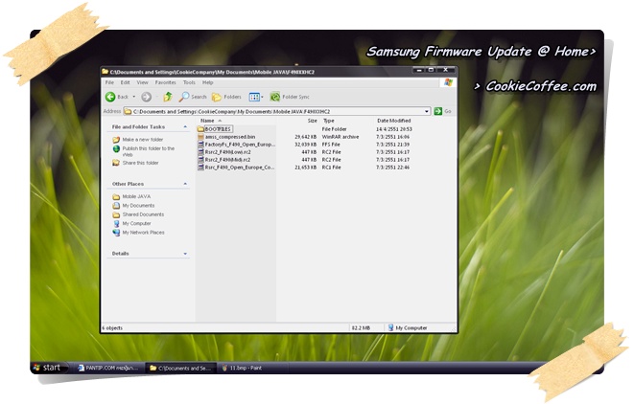Click the amss_compressed.bin archive icon

tap(200, 137)
